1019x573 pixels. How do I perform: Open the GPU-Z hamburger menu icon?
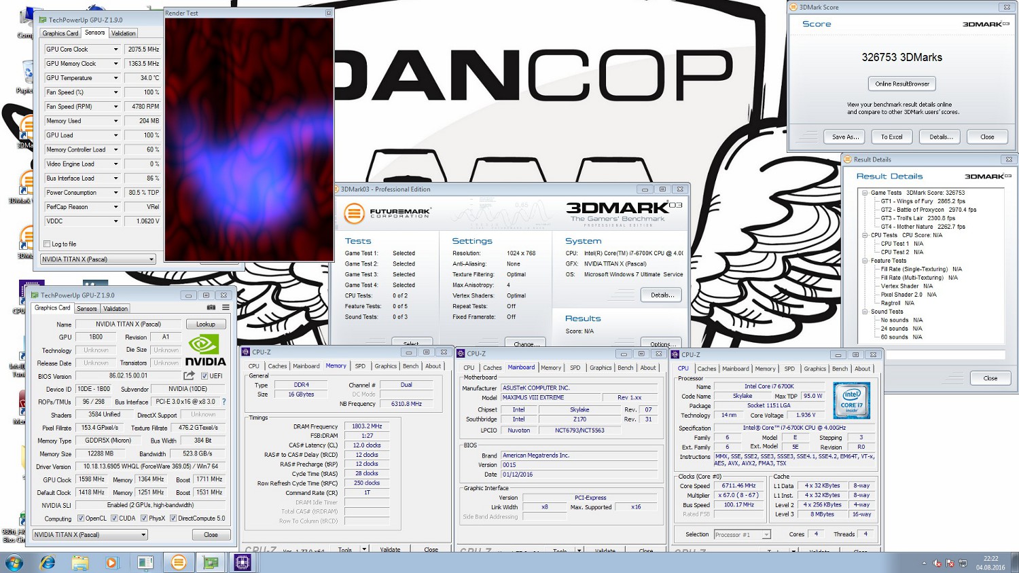tap(226, 308)
